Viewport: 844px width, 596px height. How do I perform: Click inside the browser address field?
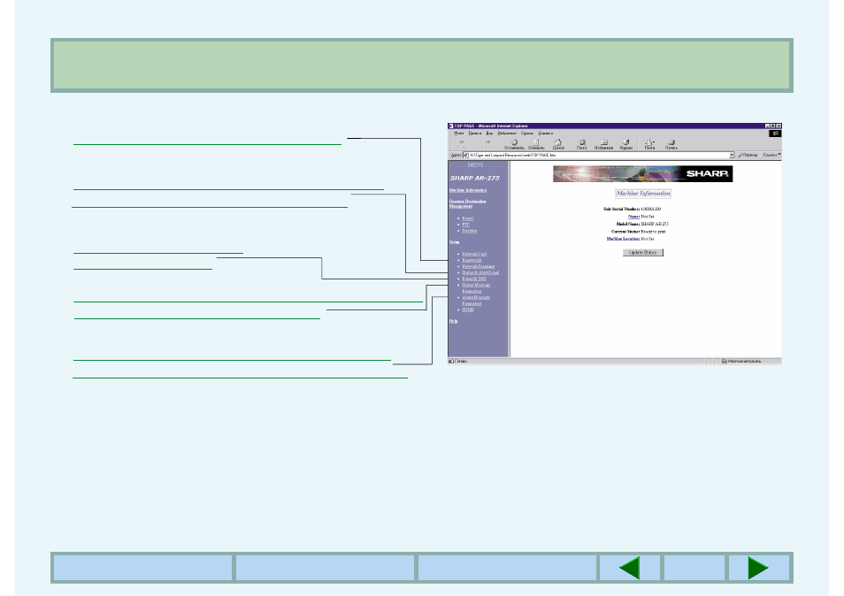[x=596, y=155]
